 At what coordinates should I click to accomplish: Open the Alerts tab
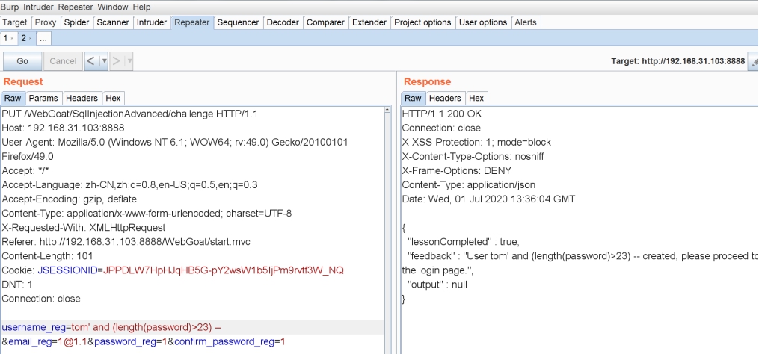526,22
